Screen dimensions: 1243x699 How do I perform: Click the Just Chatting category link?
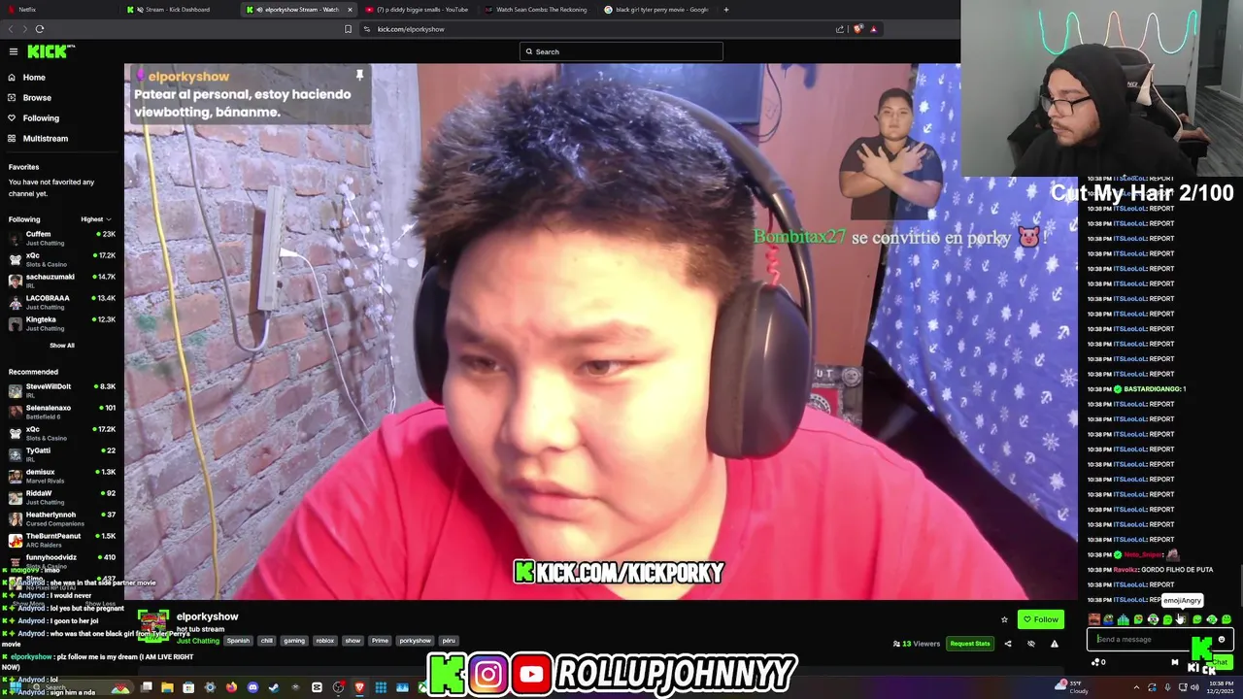point(198,641)
